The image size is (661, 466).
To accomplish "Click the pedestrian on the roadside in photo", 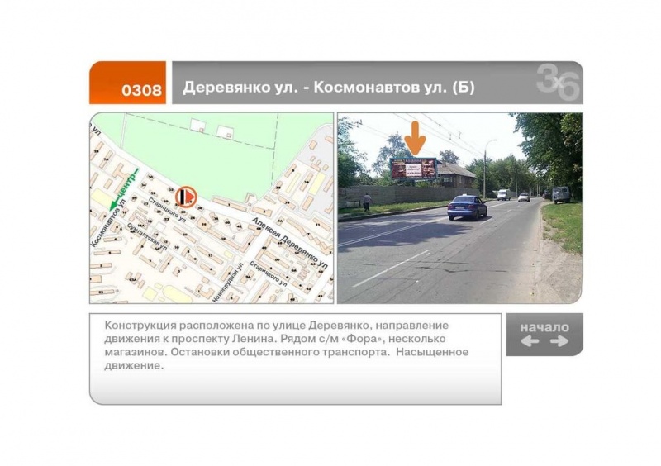I will [x=367, y=201].
